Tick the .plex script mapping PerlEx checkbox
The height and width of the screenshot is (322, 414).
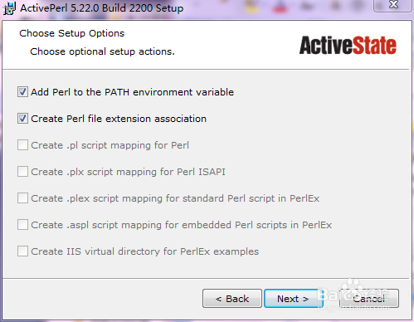click(22, 198)
